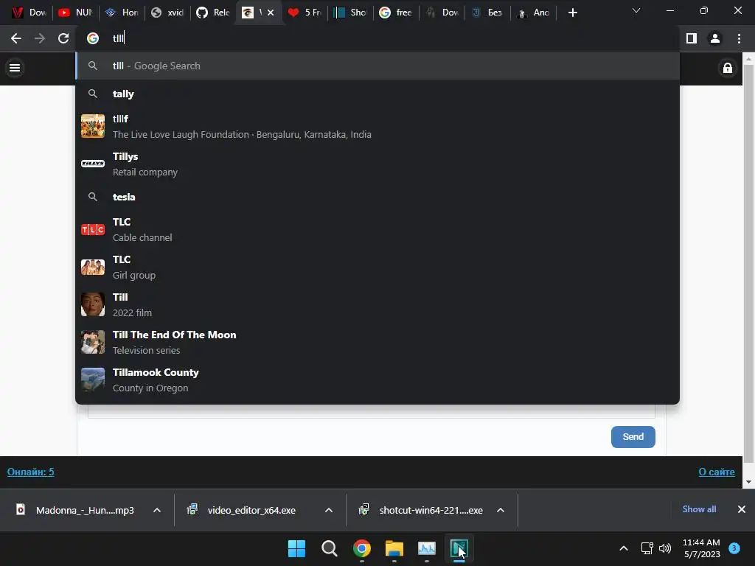Screen dimensions: 755x566
Task: Switch to the GitHub Rele tab
Action: click(213, 13)
